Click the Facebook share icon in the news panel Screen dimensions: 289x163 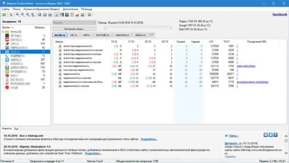(x=276, y=135)
